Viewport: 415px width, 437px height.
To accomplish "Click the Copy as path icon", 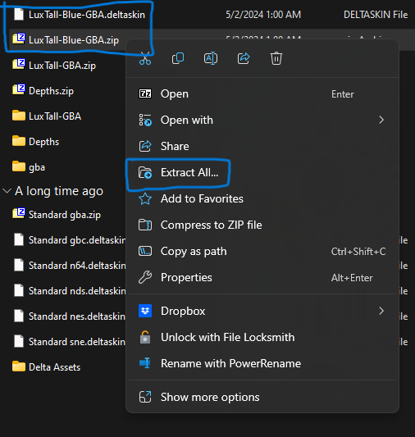I will pyautogui.click(x=145, y=251).
